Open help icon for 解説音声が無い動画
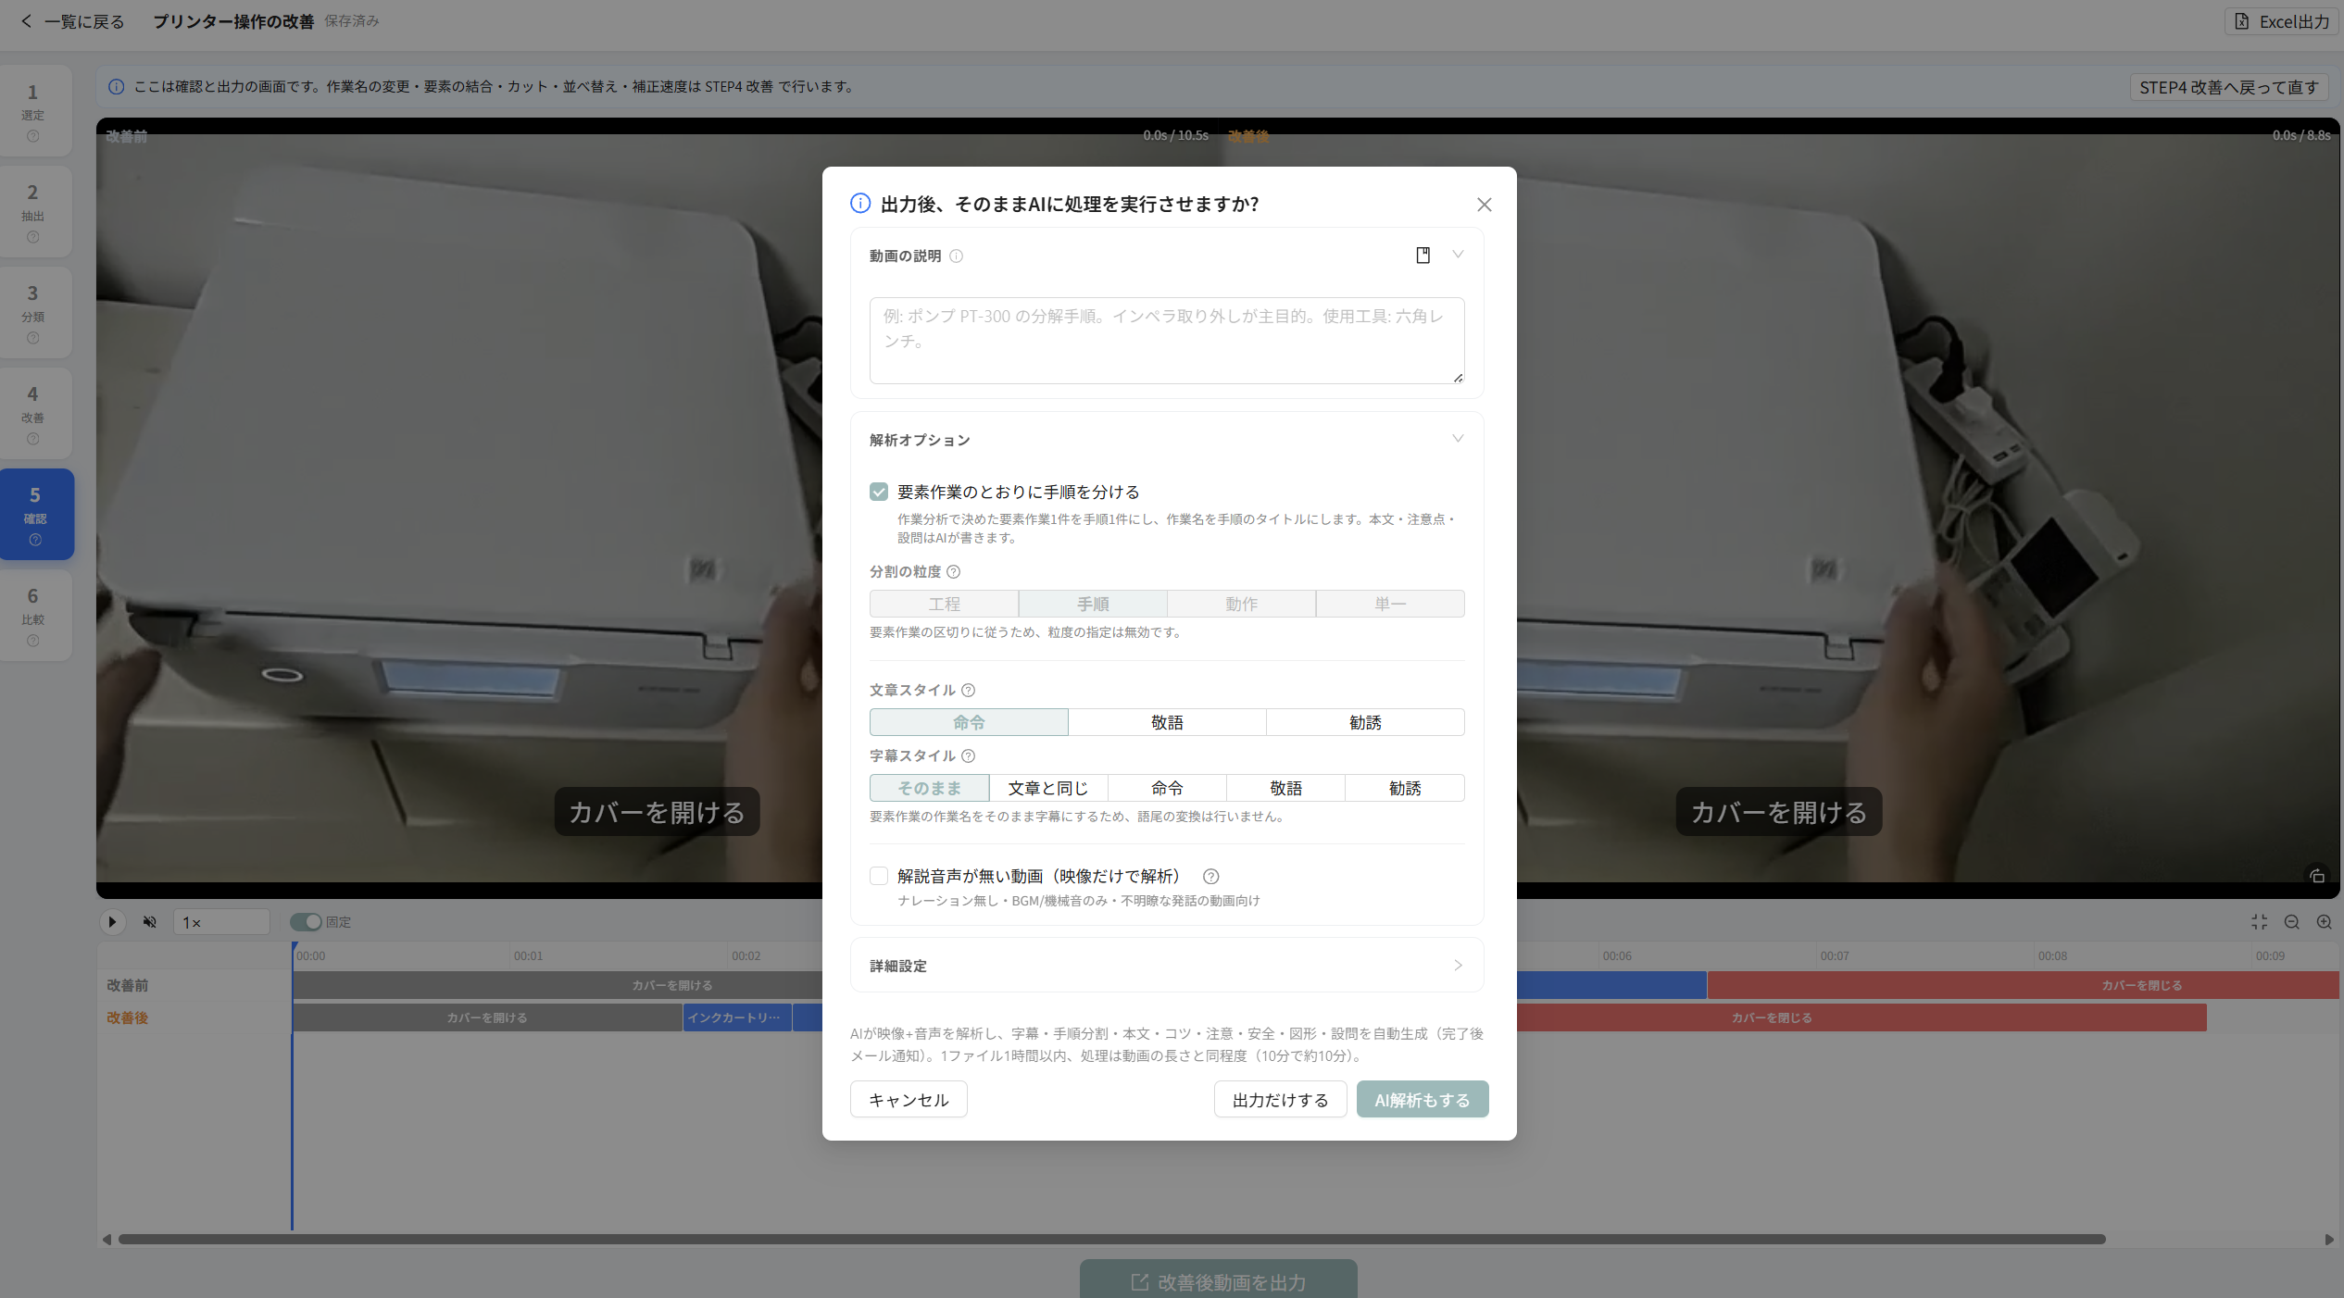The width and height of the screenshot is (2344, 1298). (x=1210, y=877)
